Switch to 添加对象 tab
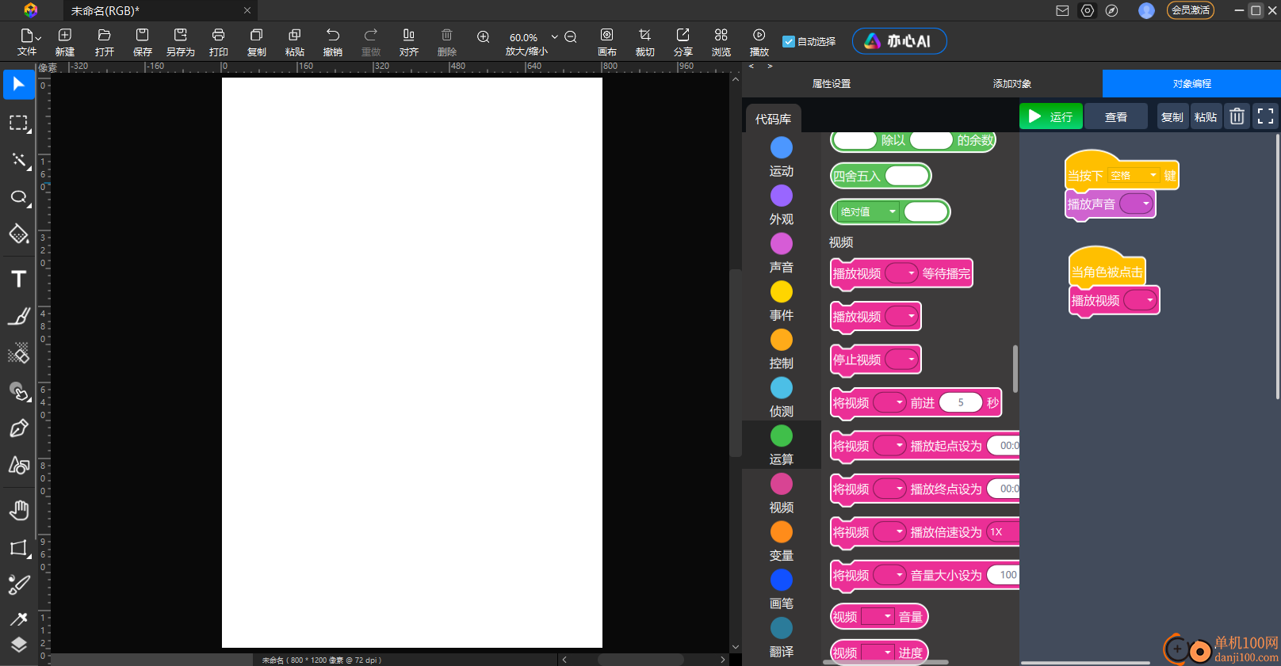This screenshot has width=1281, height=666. click(x=1012, y=83)
